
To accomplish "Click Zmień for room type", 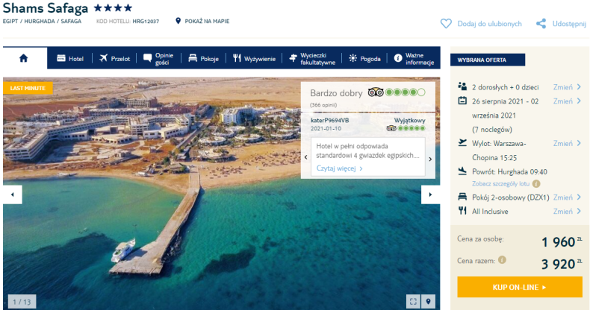I will click(x=562, y=197).
